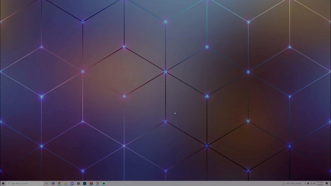Open File Explorer from the taskbar
The image size is (331, 186).
pyautogui.click(x=66, y=183)
